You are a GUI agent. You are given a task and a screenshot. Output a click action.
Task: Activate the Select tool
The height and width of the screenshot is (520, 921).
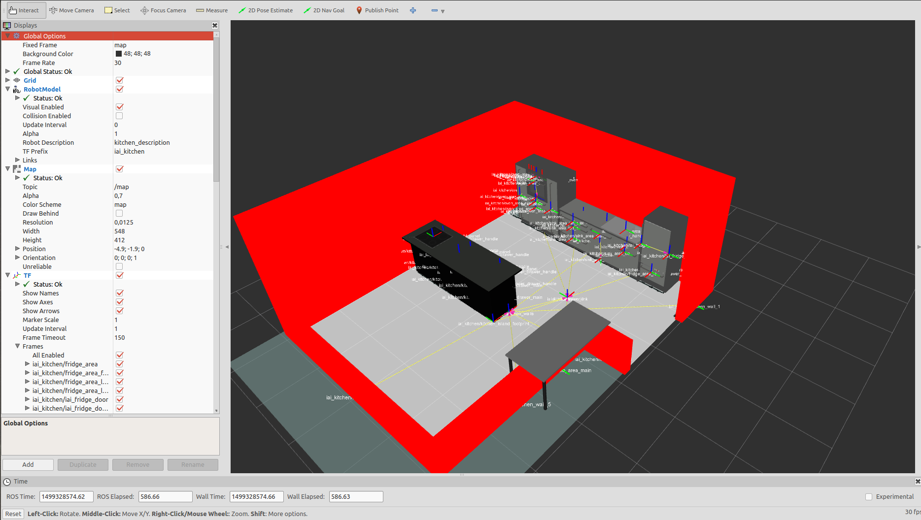click(x=117, y=10)
